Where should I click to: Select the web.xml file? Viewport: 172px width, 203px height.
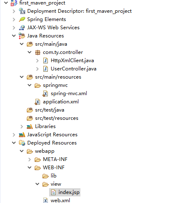point(60,201)
